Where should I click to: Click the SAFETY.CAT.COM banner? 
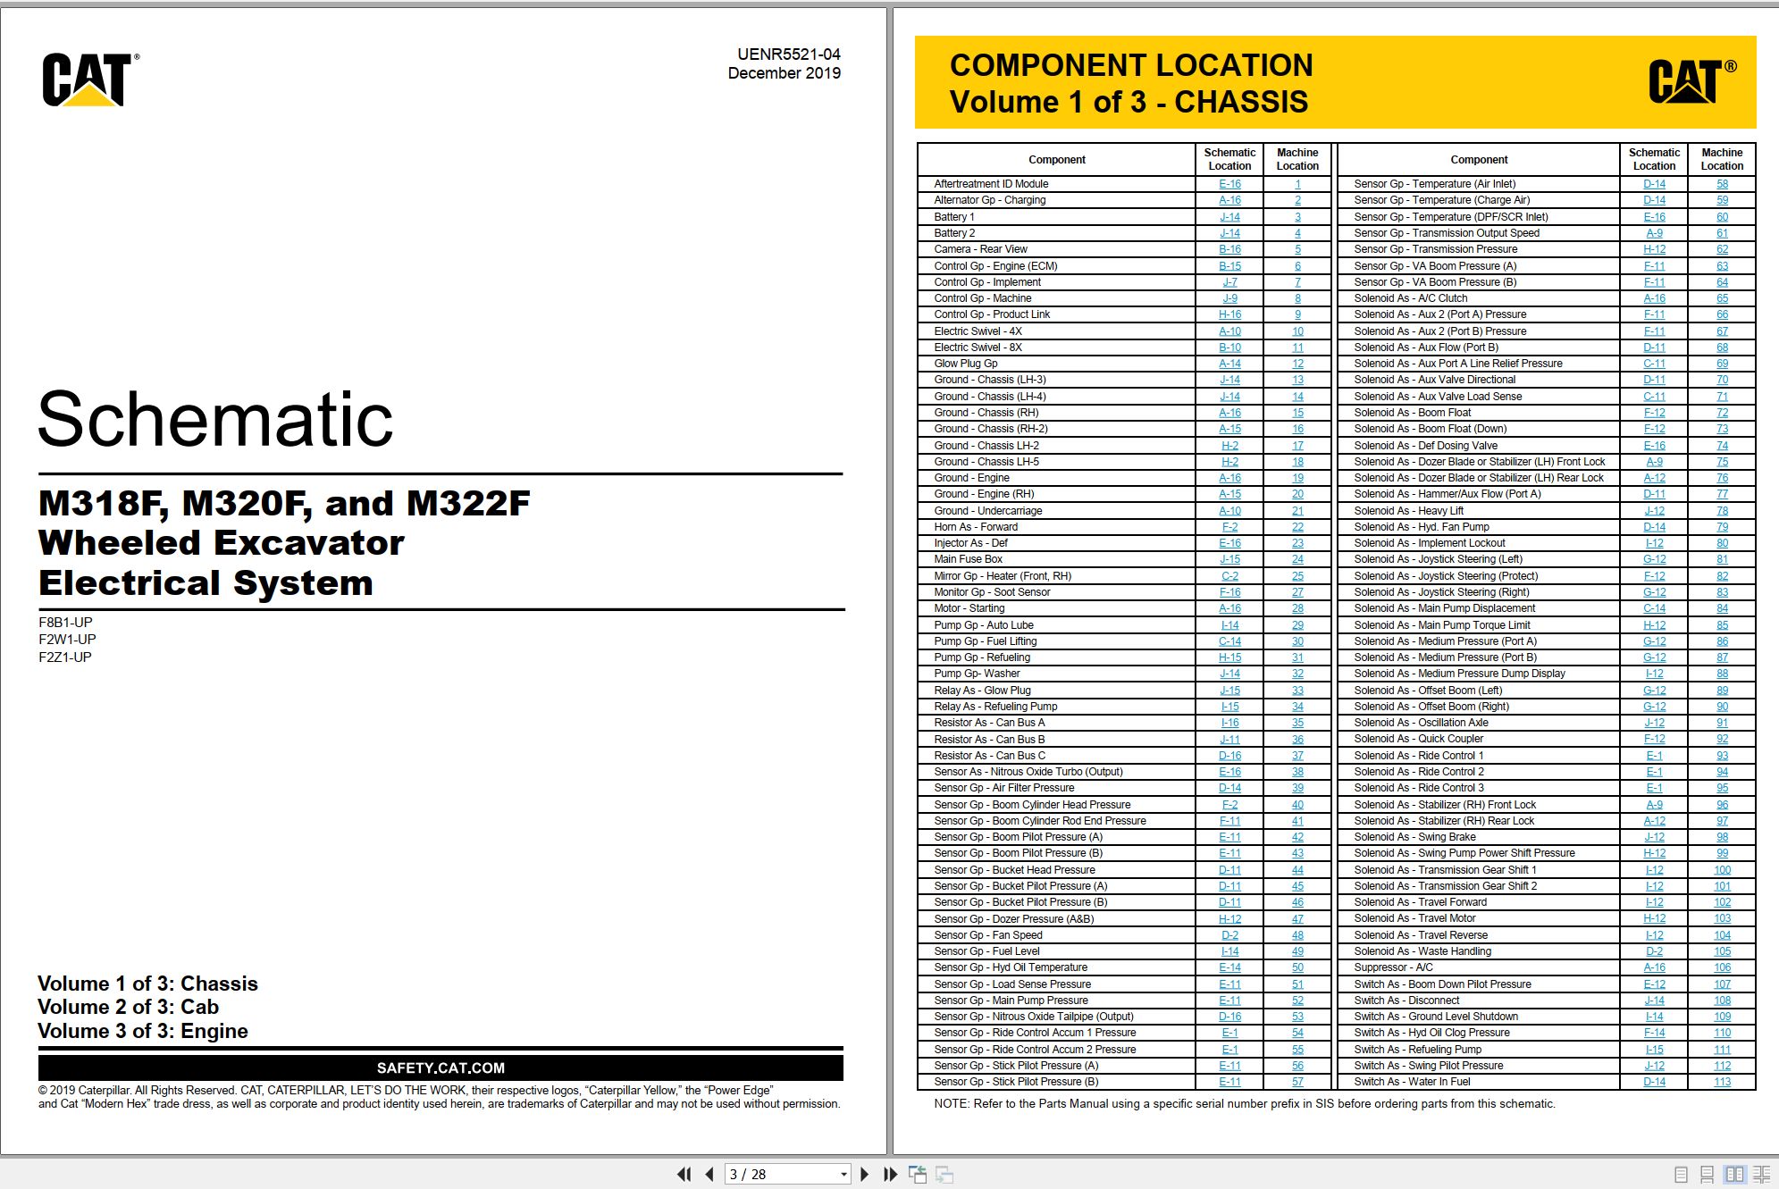click(441, 1068)
